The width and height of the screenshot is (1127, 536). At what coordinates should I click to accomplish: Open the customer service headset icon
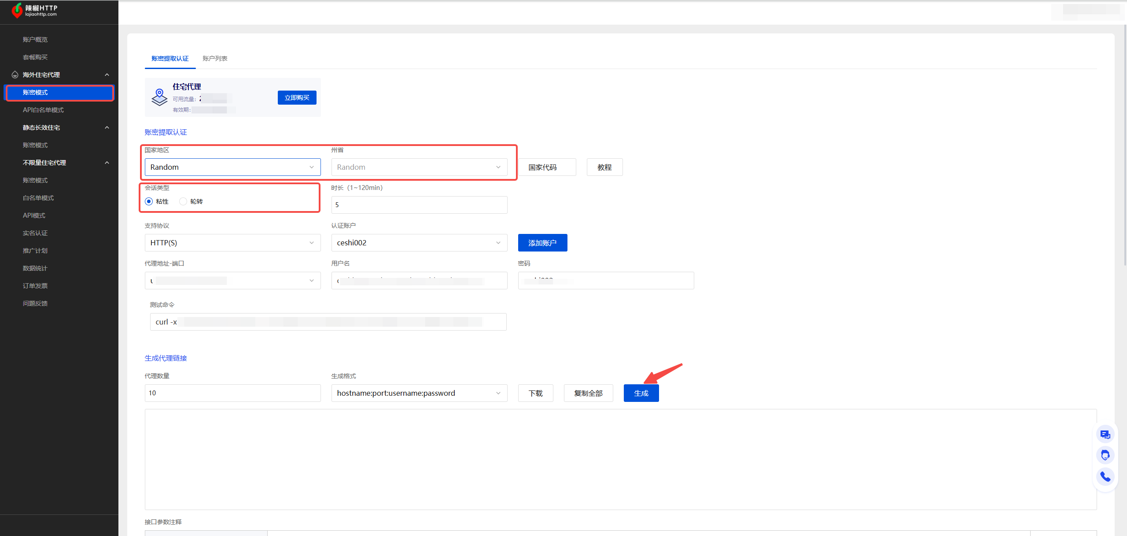coord(1105,455)
